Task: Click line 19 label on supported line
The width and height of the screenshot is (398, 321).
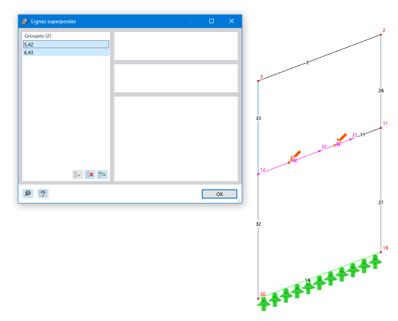Action: pos(307,280)
